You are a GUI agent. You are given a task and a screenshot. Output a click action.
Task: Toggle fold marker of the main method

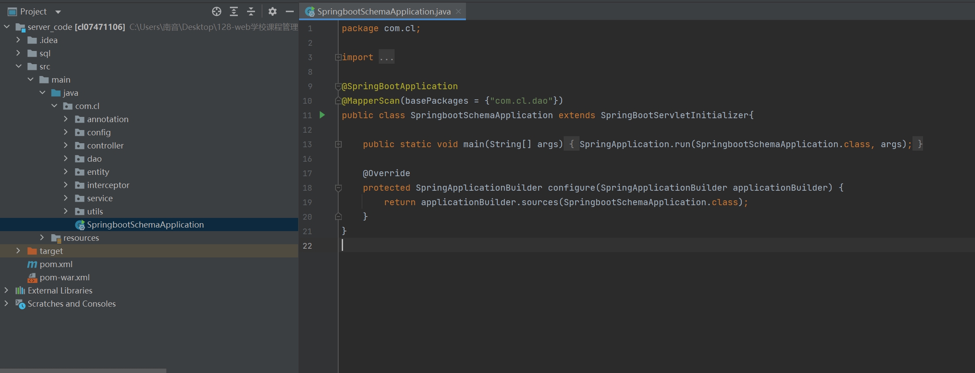tap(338, 144)
